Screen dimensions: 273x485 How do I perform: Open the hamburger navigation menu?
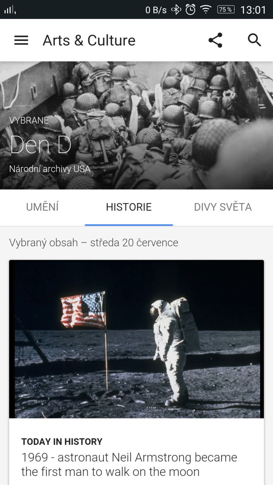tap(21, 40)
